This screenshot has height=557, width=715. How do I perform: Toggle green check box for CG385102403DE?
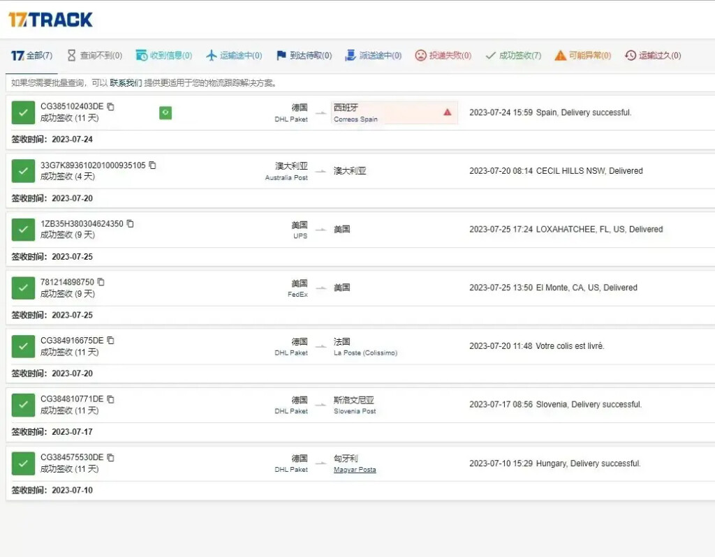click(x=23, y=112)
